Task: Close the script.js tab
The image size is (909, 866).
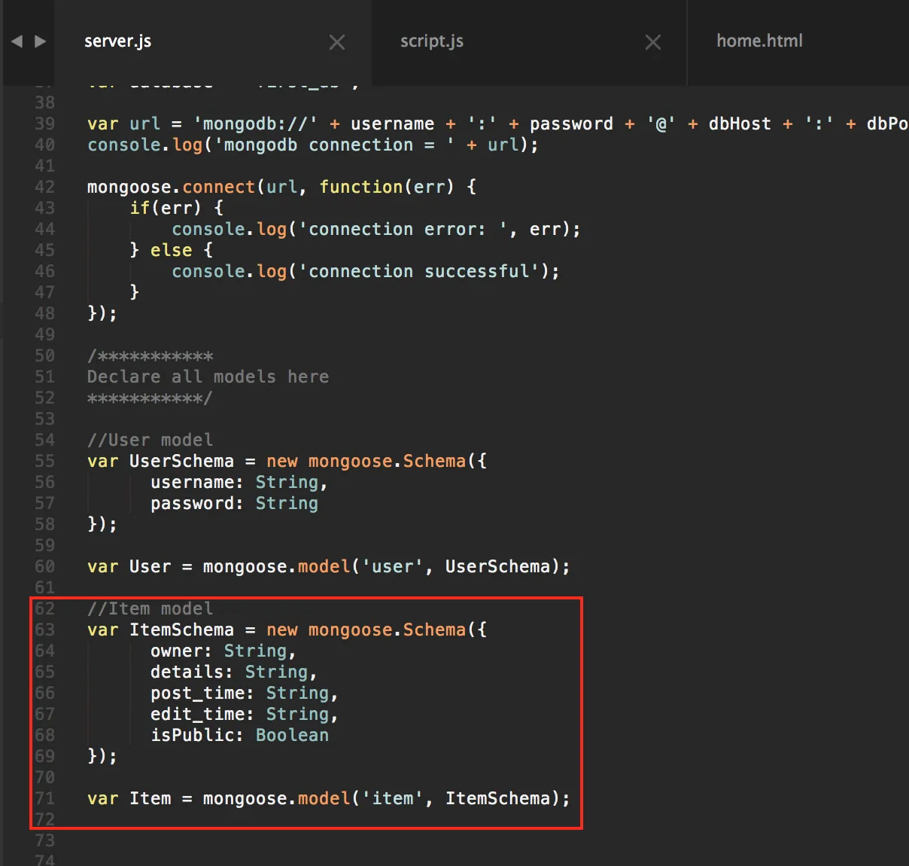Action: click(x=653, y=43)
